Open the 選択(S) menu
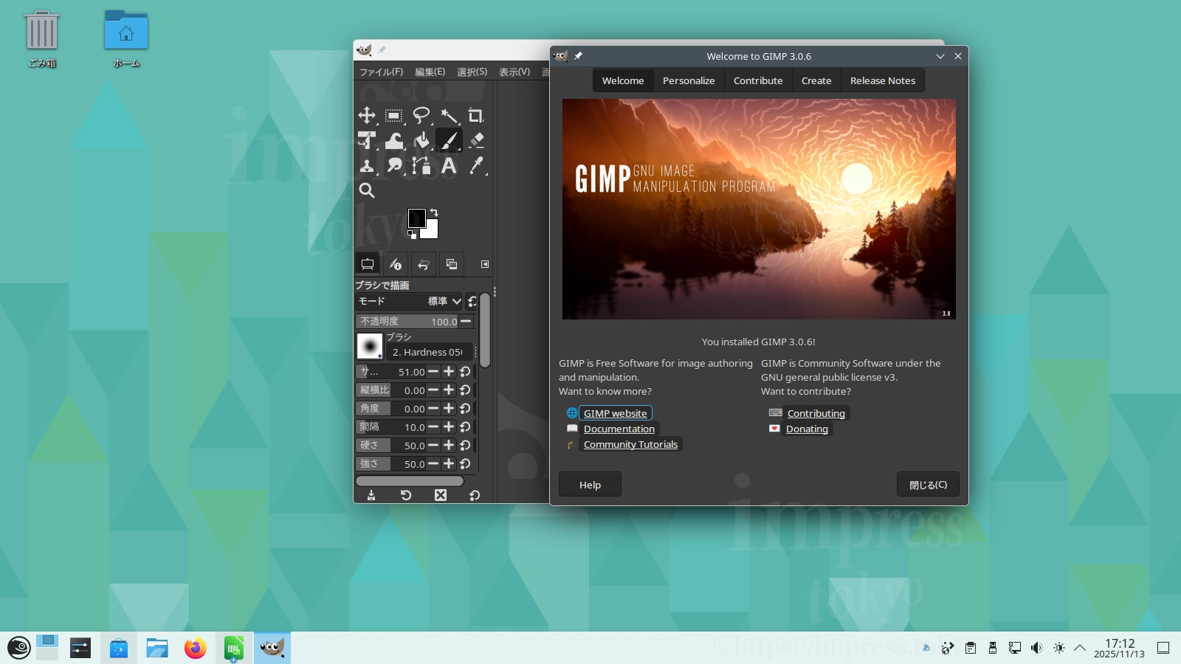This screenshot has width=1181, height=664. 472,72
